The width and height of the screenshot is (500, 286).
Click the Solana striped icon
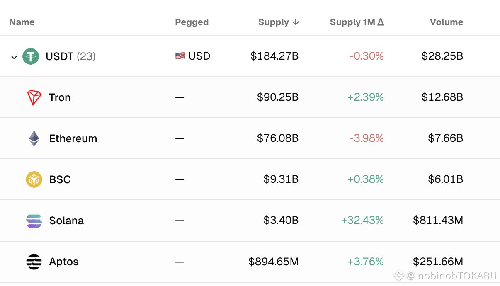(34, 221)
